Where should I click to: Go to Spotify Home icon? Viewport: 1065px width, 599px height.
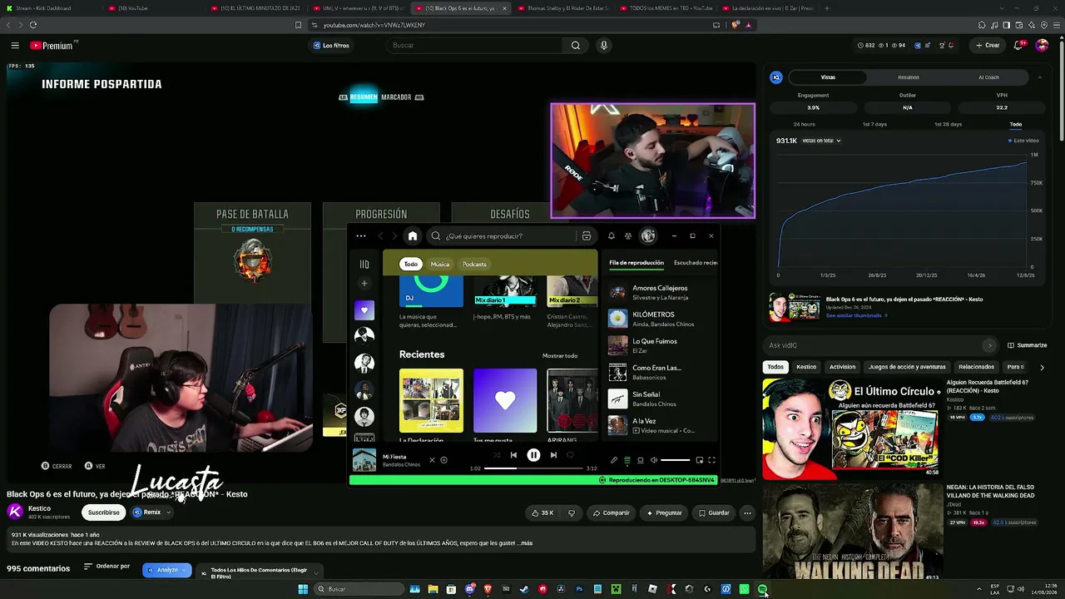pyautogui.click(x=412, y=236)
